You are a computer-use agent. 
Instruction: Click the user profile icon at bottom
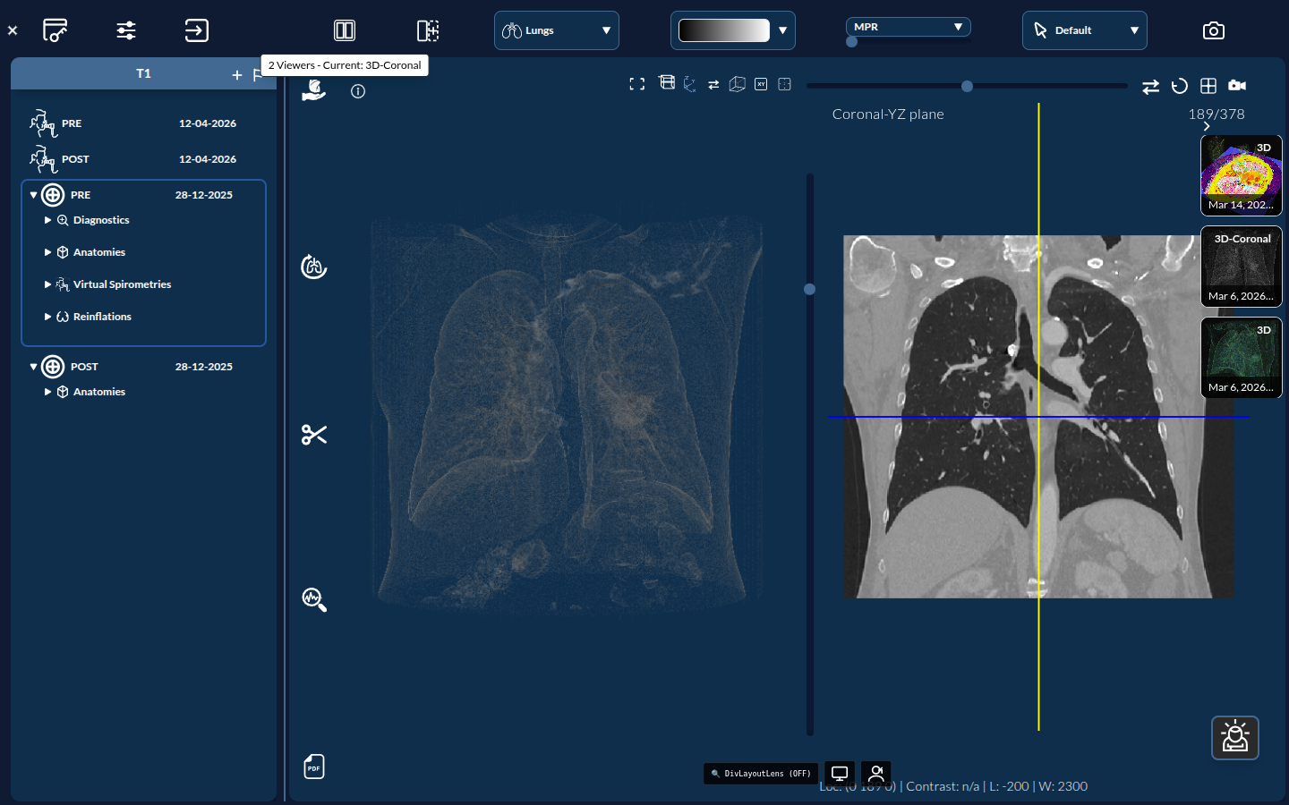(x=876, y=773)
